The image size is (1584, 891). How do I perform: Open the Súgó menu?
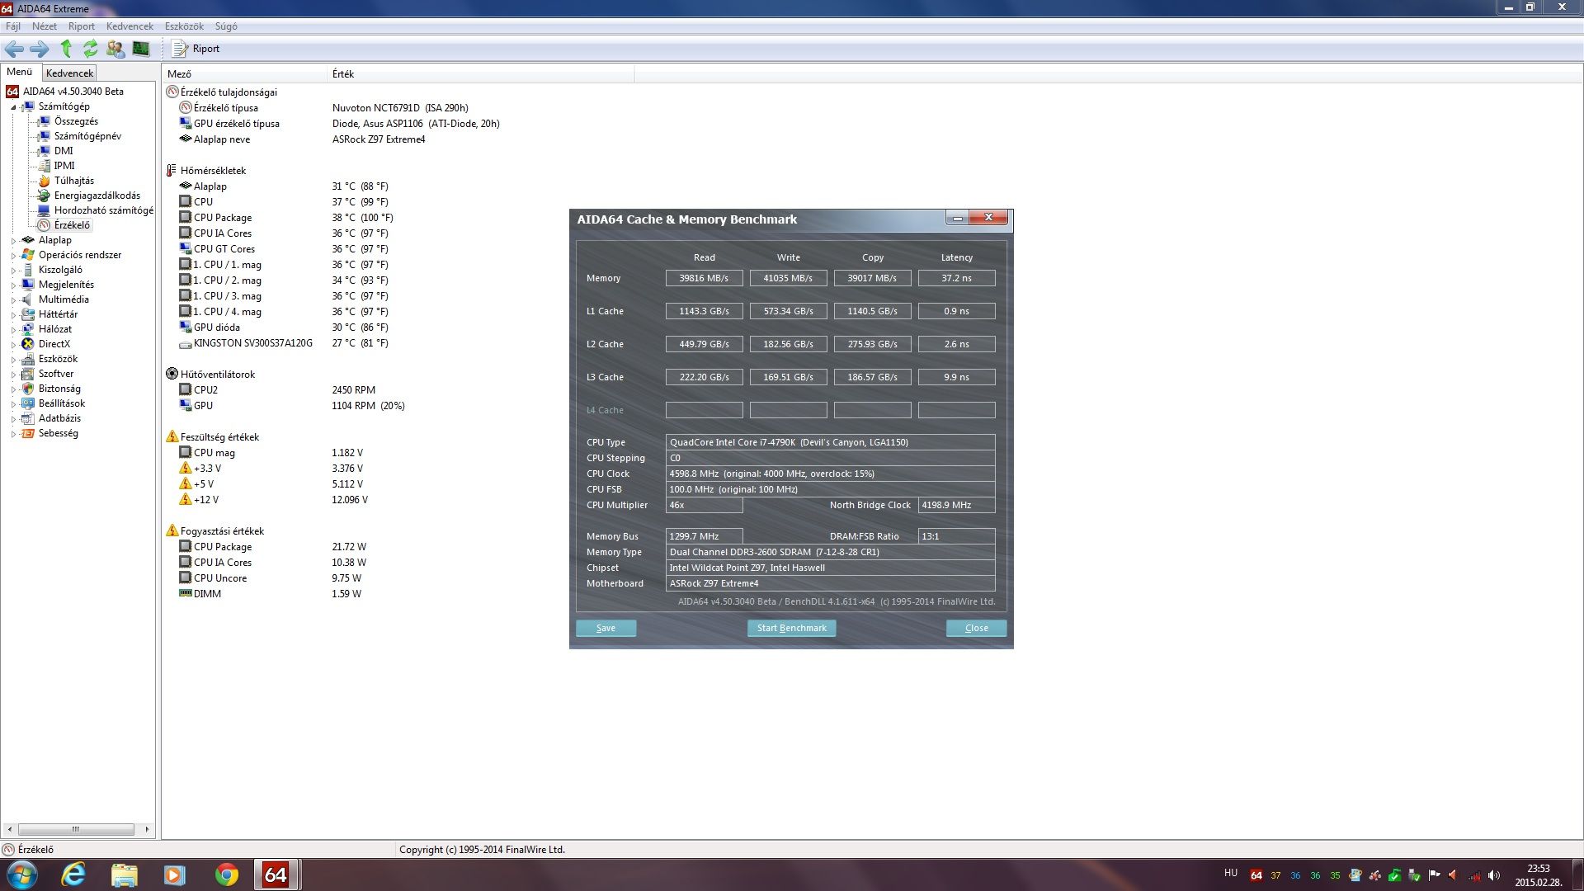click(x=226, y=26)
